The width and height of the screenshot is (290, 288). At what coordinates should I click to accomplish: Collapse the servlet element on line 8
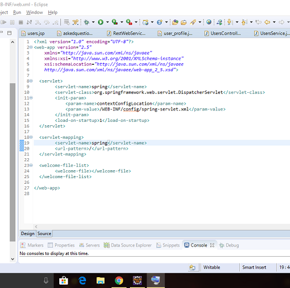[31, 81]
